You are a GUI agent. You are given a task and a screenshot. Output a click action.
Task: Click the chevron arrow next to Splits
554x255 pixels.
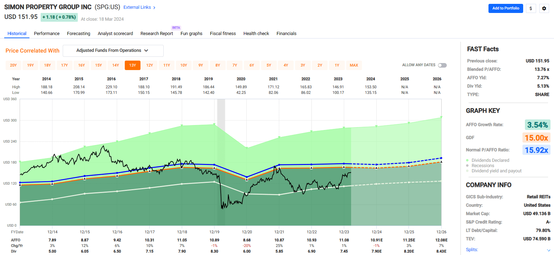[548, 250]
